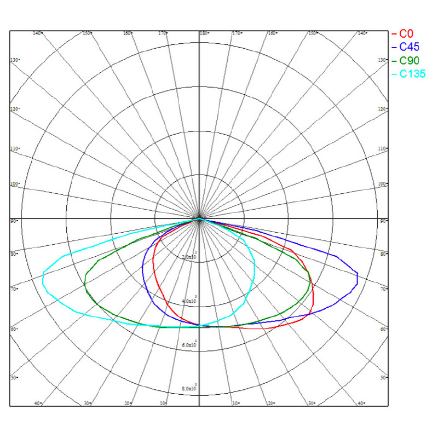Click the 6.0x10³ radial scale label
The height and width of the screenshot is (438, 438).
(x=189, y=344)
